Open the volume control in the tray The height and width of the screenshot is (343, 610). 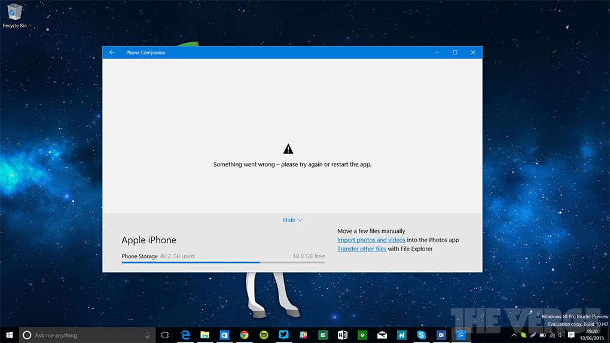[561, 335]
